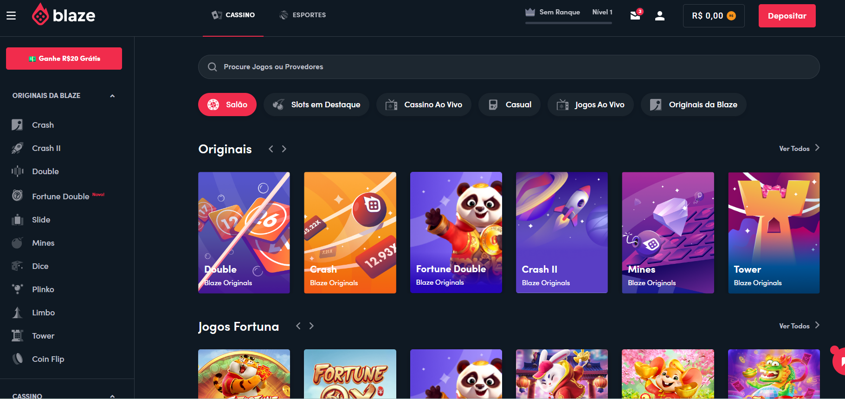Open the Crash II game card
845x399 pixels.
[x=562, y=233]
